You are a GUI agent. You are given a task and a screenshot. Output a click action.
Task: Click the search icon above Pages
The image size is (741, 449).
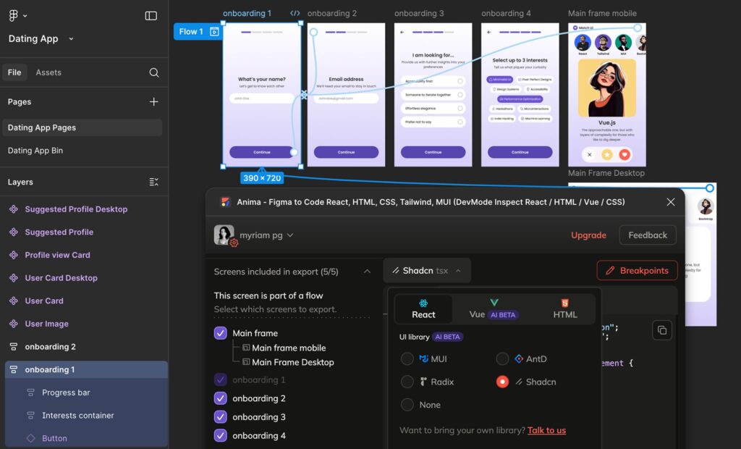tap(153, 73)
